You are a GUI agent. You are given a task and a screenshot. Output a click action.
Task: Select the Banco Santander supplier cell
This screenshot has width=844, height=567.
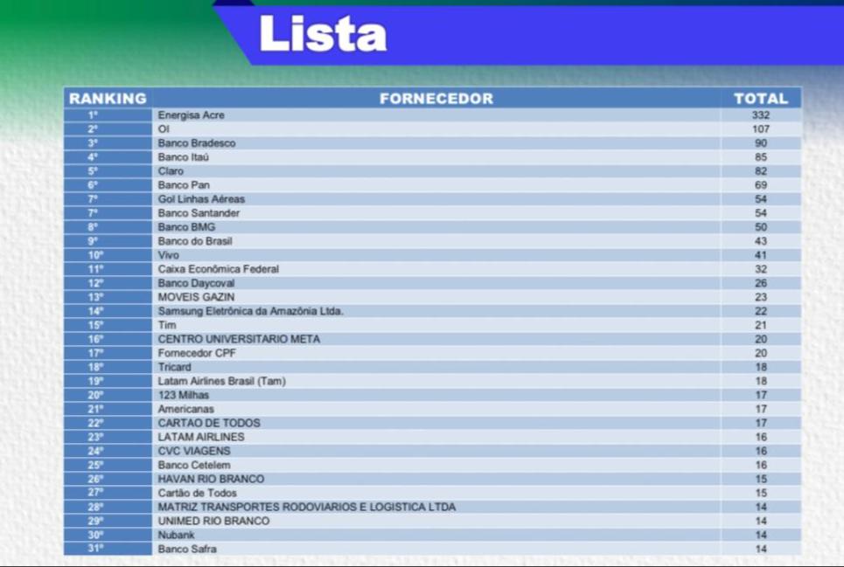[199, 213]
